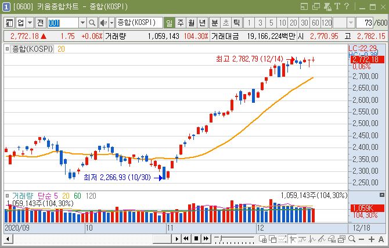The width and height of the screenshot is (389, 248).
Task: Click the rewind double-arrow button
Action: 186,239
